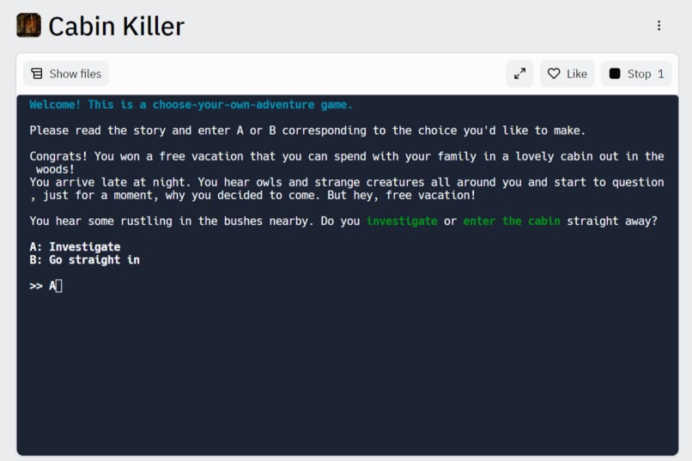Click the green 'investigate' word
The image size is (692, 461).
tap(402, 221)
